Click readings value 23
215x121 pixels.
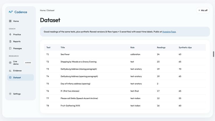(x=158, y=62)
